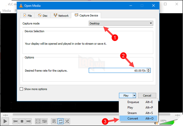Close the Open Media dialog
Image resolution: width=183 pixels, height=126 pixels.
tap(153, 6)
